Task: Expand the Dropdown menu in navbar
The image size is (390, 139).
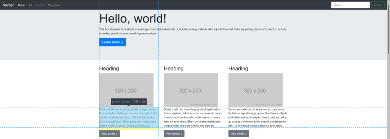Action: (x=55, y=5)
